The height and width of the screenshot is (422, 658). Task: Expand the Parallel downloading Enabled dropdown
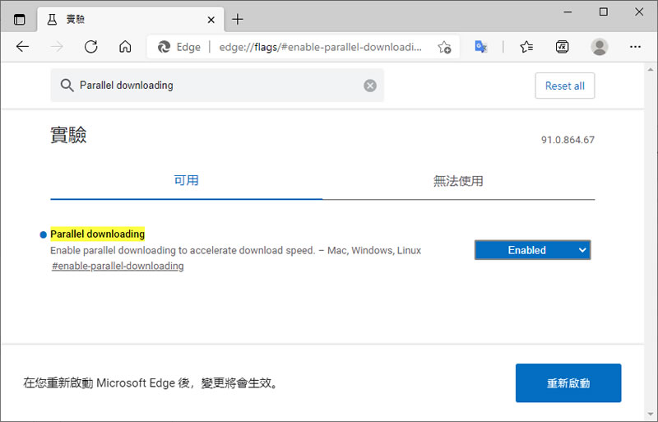pyautogui.click(x=532, y=250)
